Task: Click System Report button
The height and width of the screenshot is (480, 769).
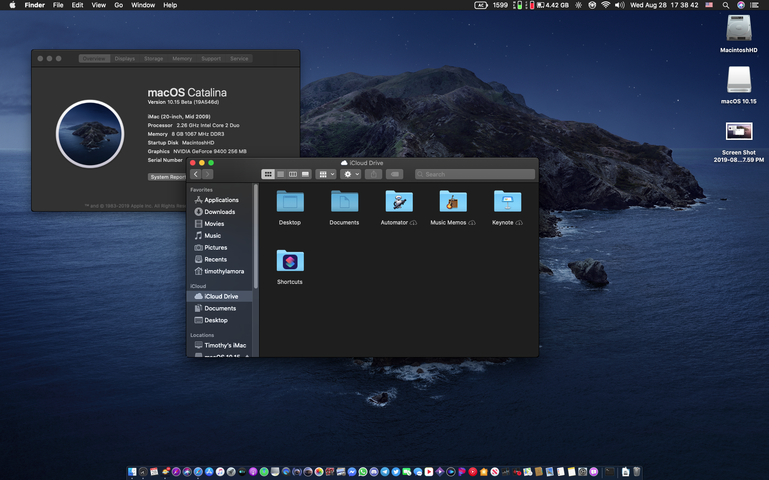Action: coord(168,177)
